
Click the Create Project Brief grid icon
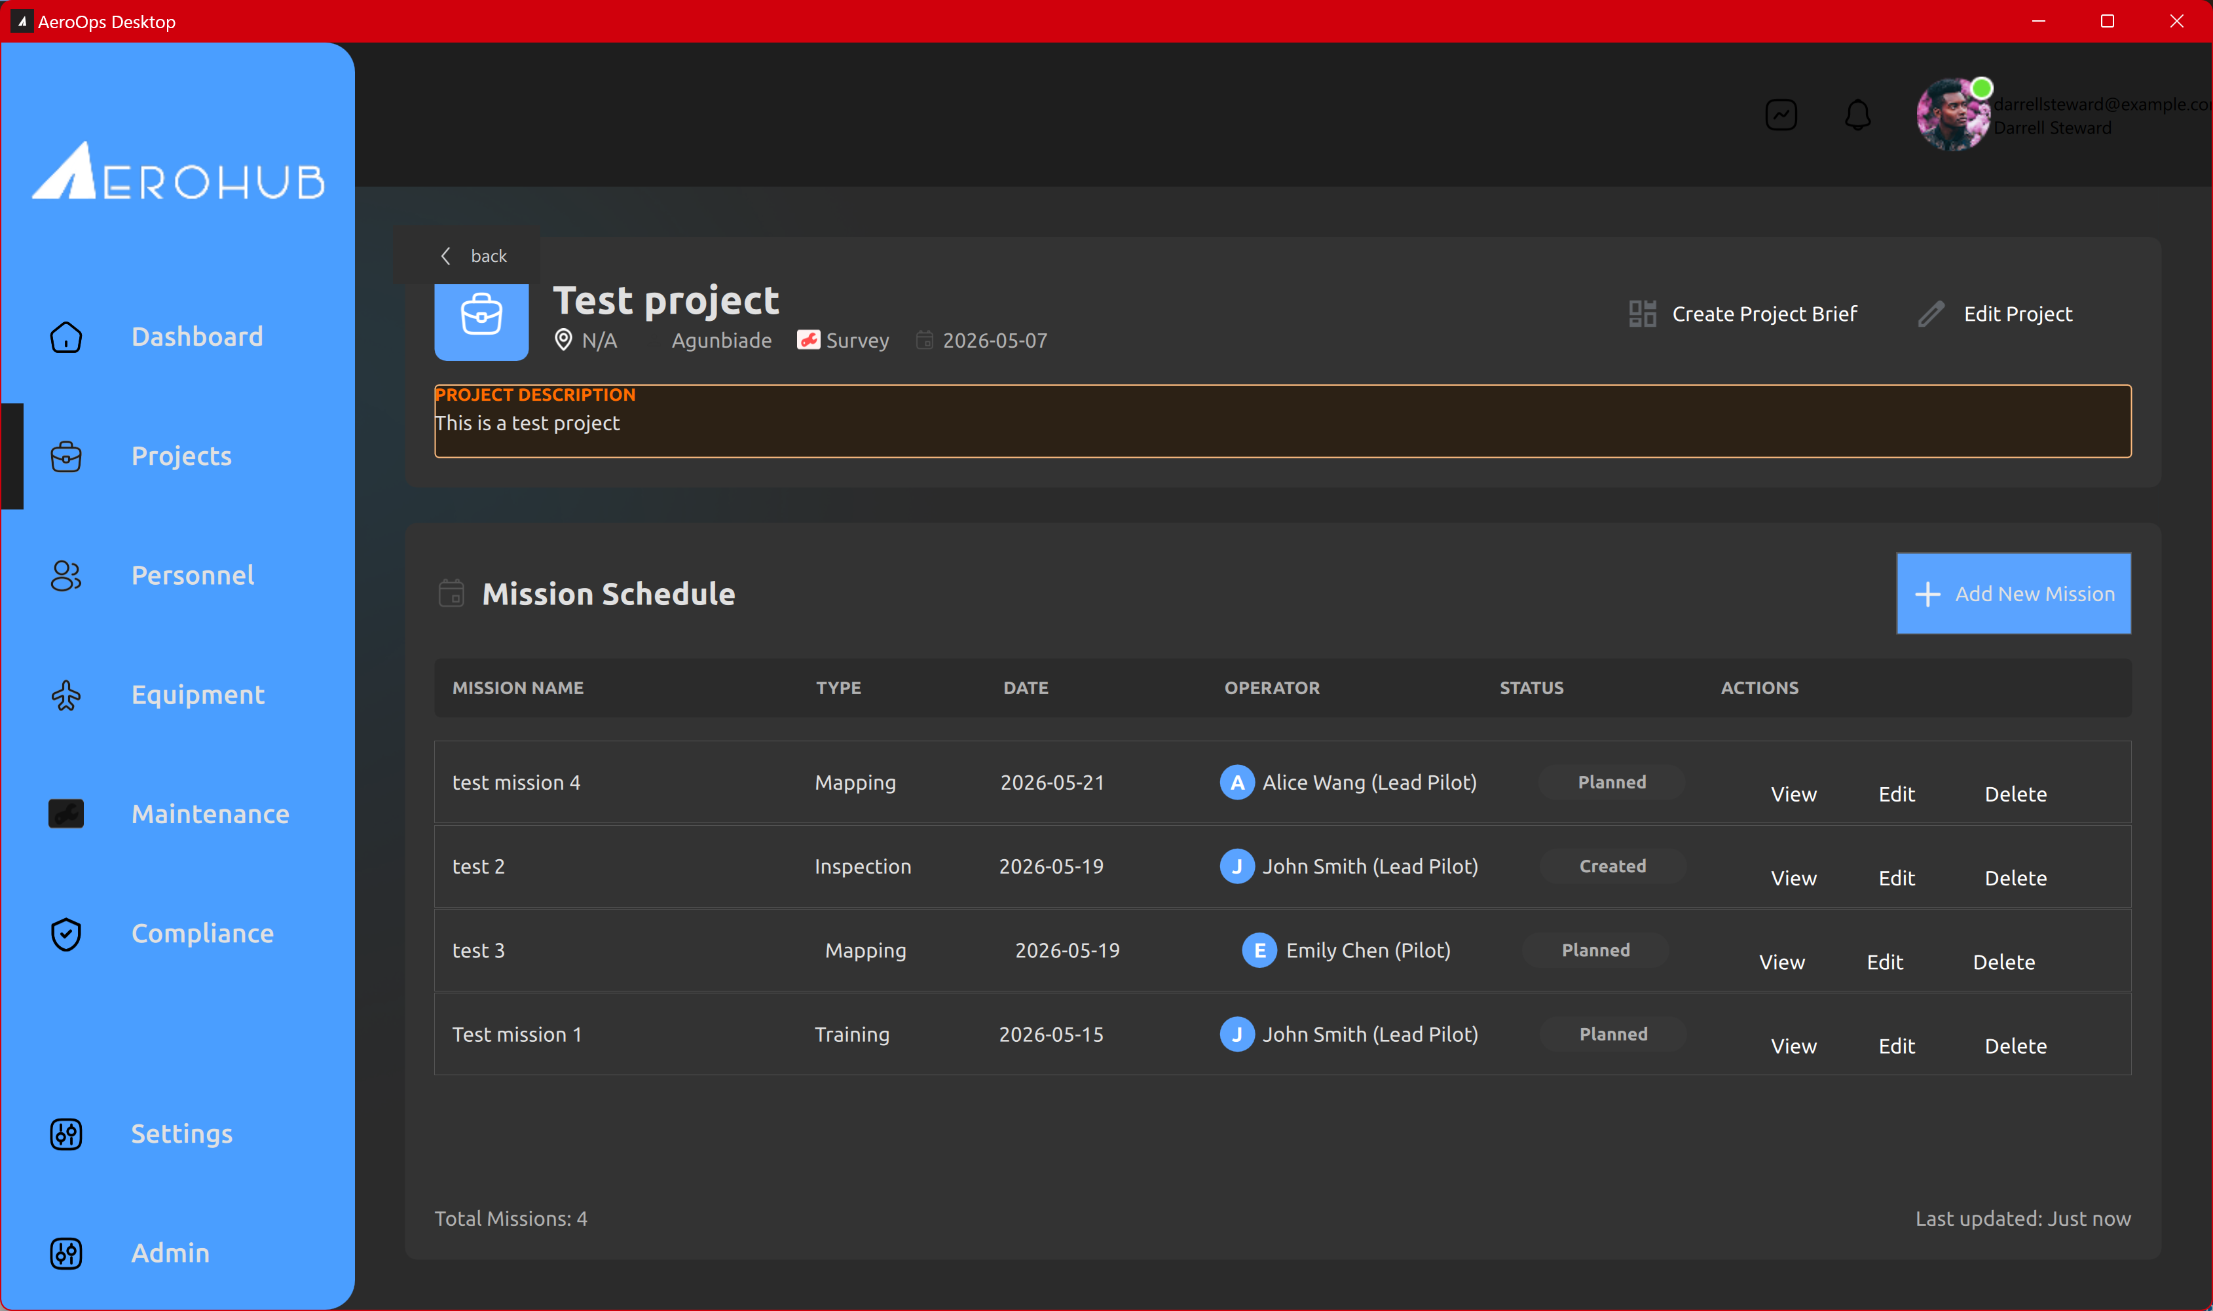[1643, 314]
